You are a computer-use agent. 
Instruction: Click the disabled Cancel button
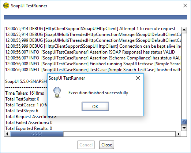pyautogui.click(x=86, y=145)
